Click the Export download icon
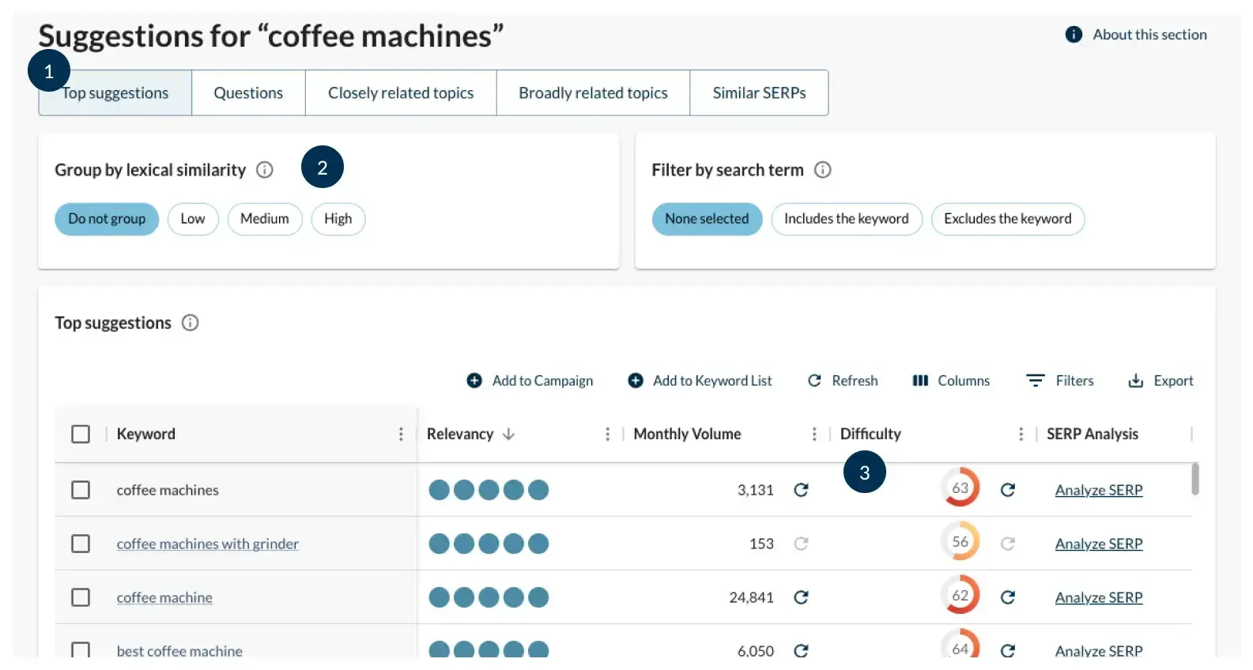1253x670 pixels. point(1136,381)
